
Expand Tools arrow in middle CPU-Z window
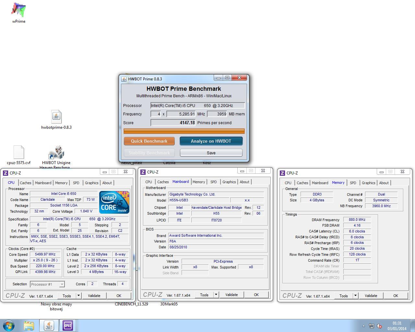[216, 295]
